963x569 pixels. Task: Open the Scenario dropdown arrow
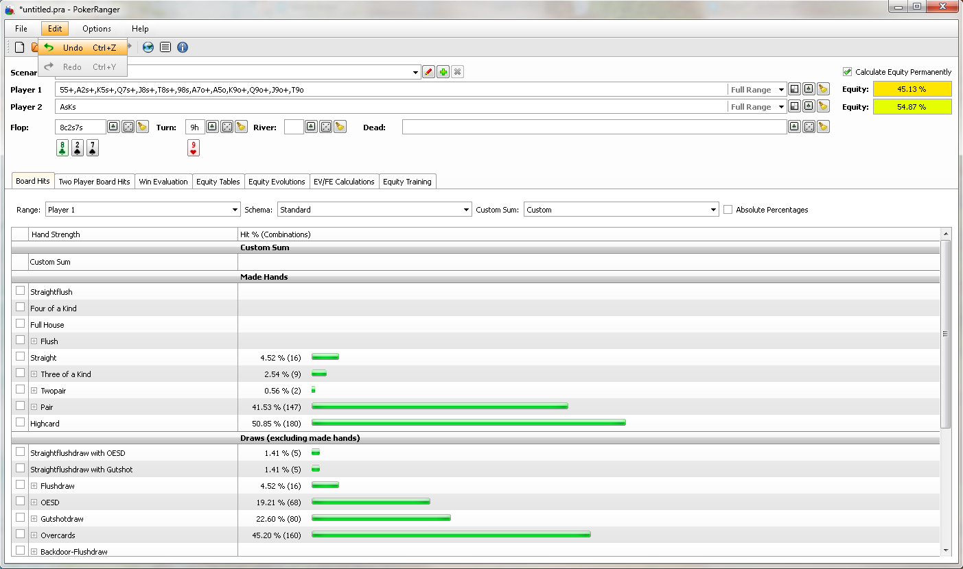416,73
